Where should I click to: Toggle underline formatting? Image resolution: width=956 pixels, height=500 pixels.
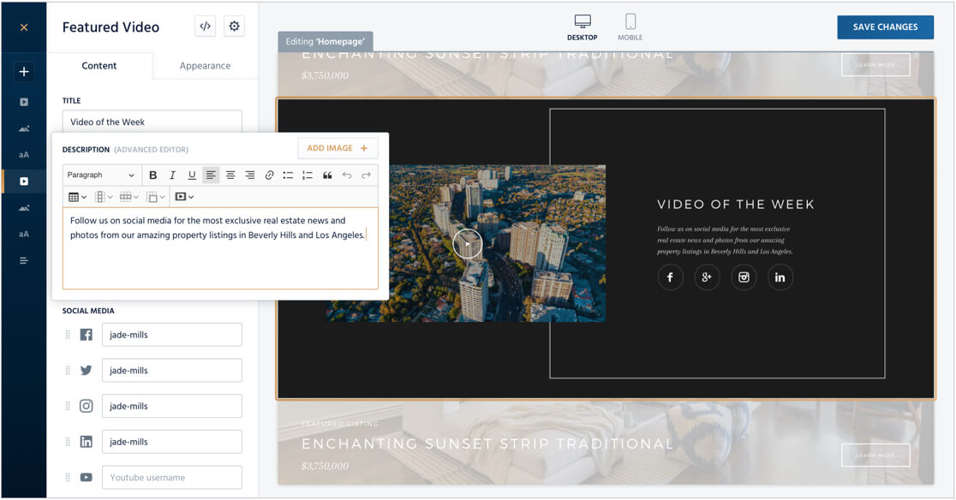(x=192, y=176)
